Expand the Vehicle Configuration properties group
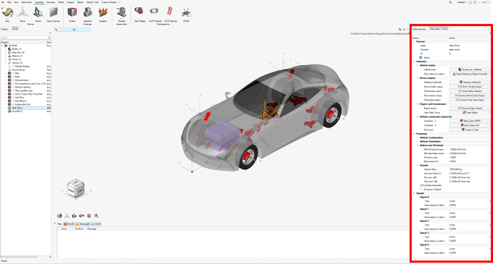 (417, 137)
